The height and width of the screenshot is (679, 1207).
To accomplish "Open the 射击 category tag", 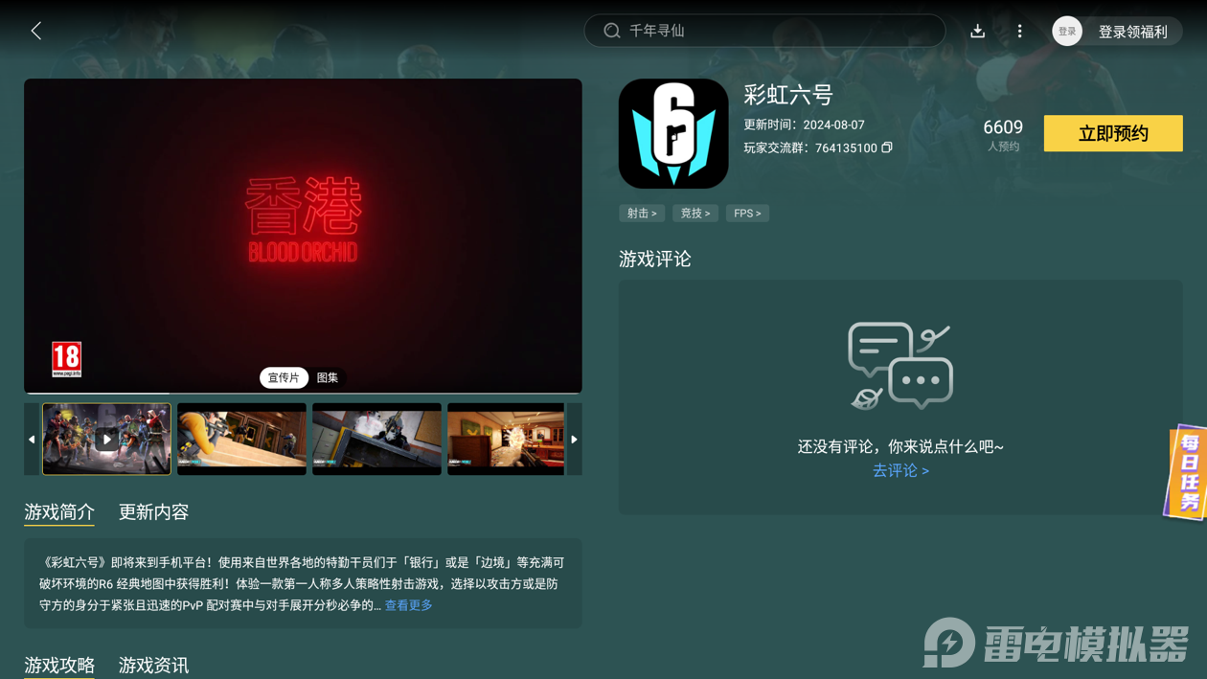I will [x=642, y=213].
